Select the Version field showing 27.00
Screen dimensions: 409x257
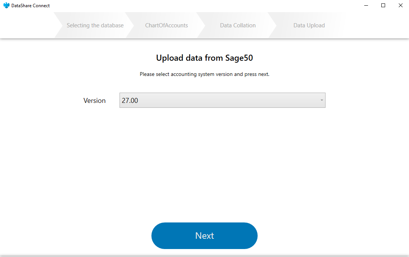pyautogui.click(x=222, y=100)
